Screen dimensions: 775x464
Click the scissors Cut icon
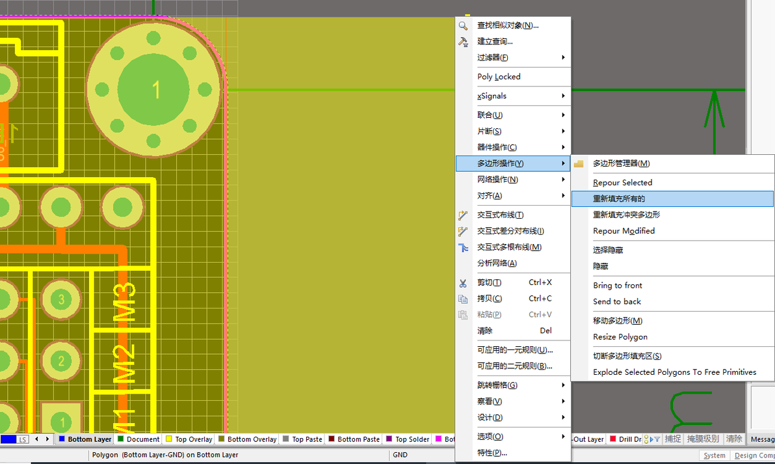pos(463,283)
